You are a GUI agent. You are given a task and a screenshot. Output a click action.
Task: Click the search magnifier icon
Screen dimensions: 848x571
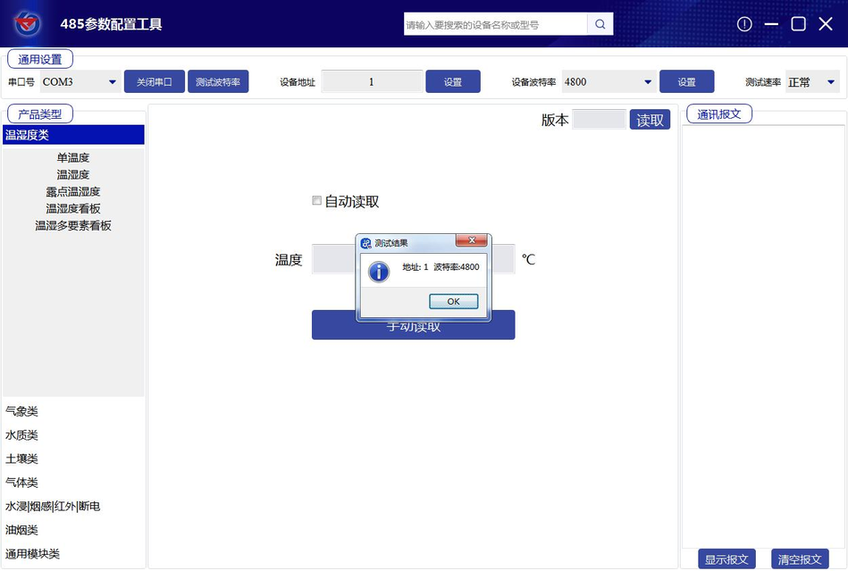(x=600, y=24)
